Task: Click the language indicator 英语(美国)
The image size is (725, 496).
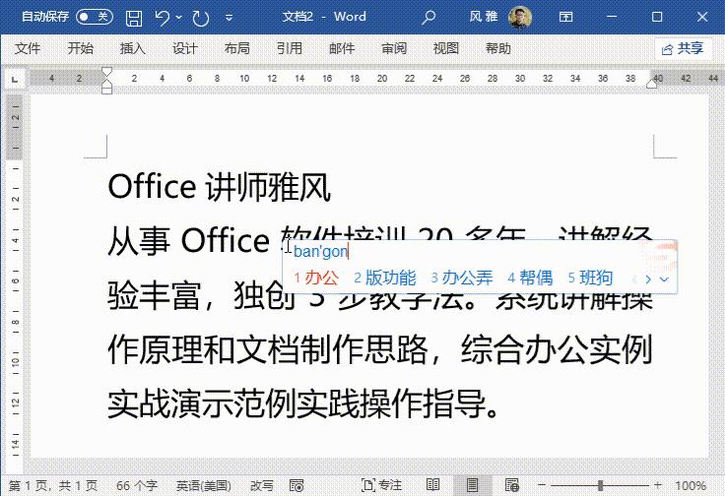Action: point(204,486)
